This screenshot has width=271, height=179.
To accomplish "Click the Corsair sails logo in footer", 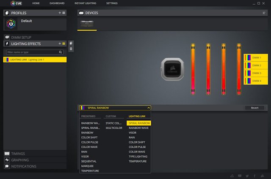I will [x=263, y=176].
